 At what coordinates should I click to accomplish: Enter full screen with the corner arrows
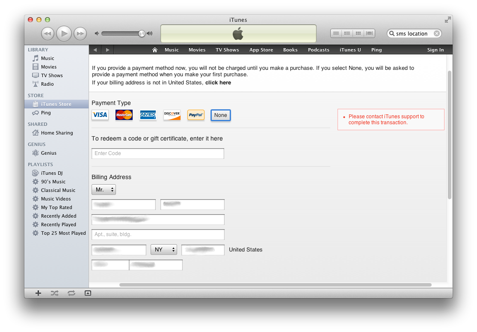447,20
